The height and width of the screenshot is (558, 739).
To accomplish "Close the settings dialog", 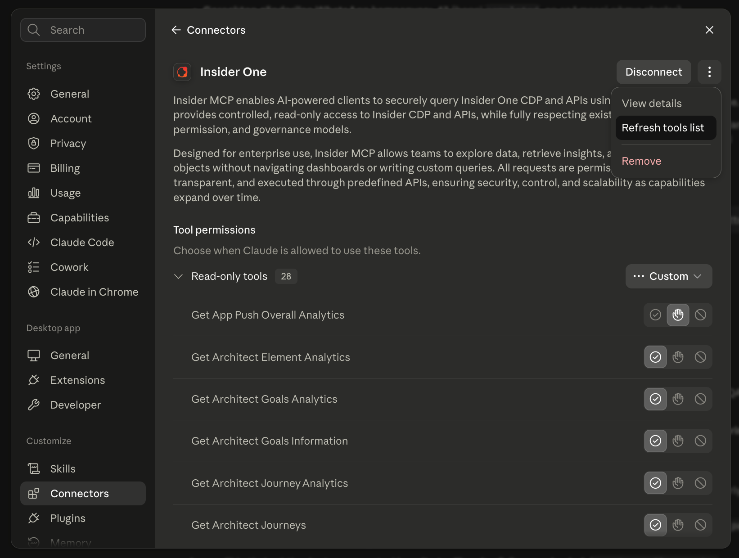I will pos(709,30).
